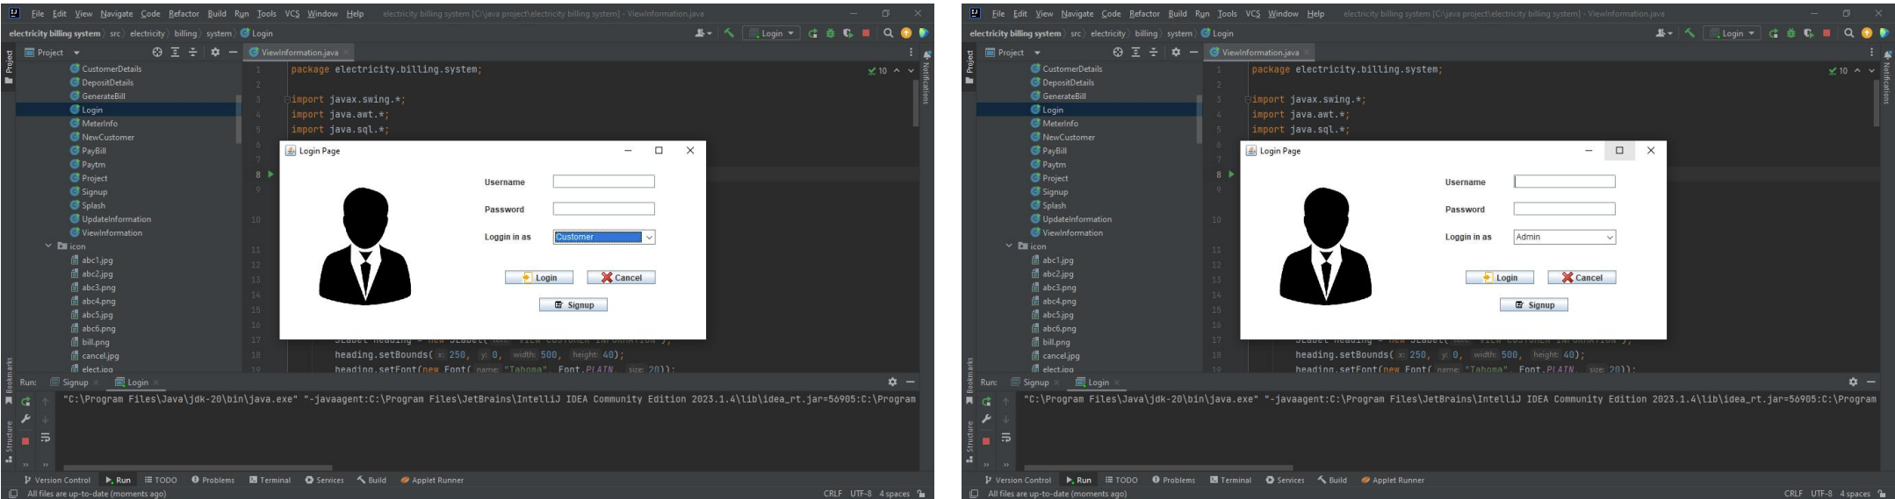Screen dimensions: 1895x499
Task: Open the Refactor menu in left screenshot
Action: (184, 14)
